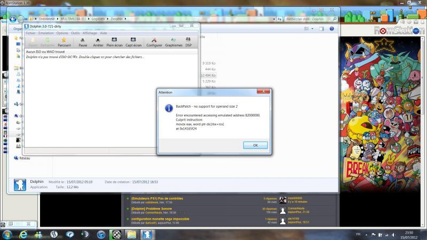This screenshot has width=427, height=240.
Task: Click OK in the Attention dialog
Action: 255,145
